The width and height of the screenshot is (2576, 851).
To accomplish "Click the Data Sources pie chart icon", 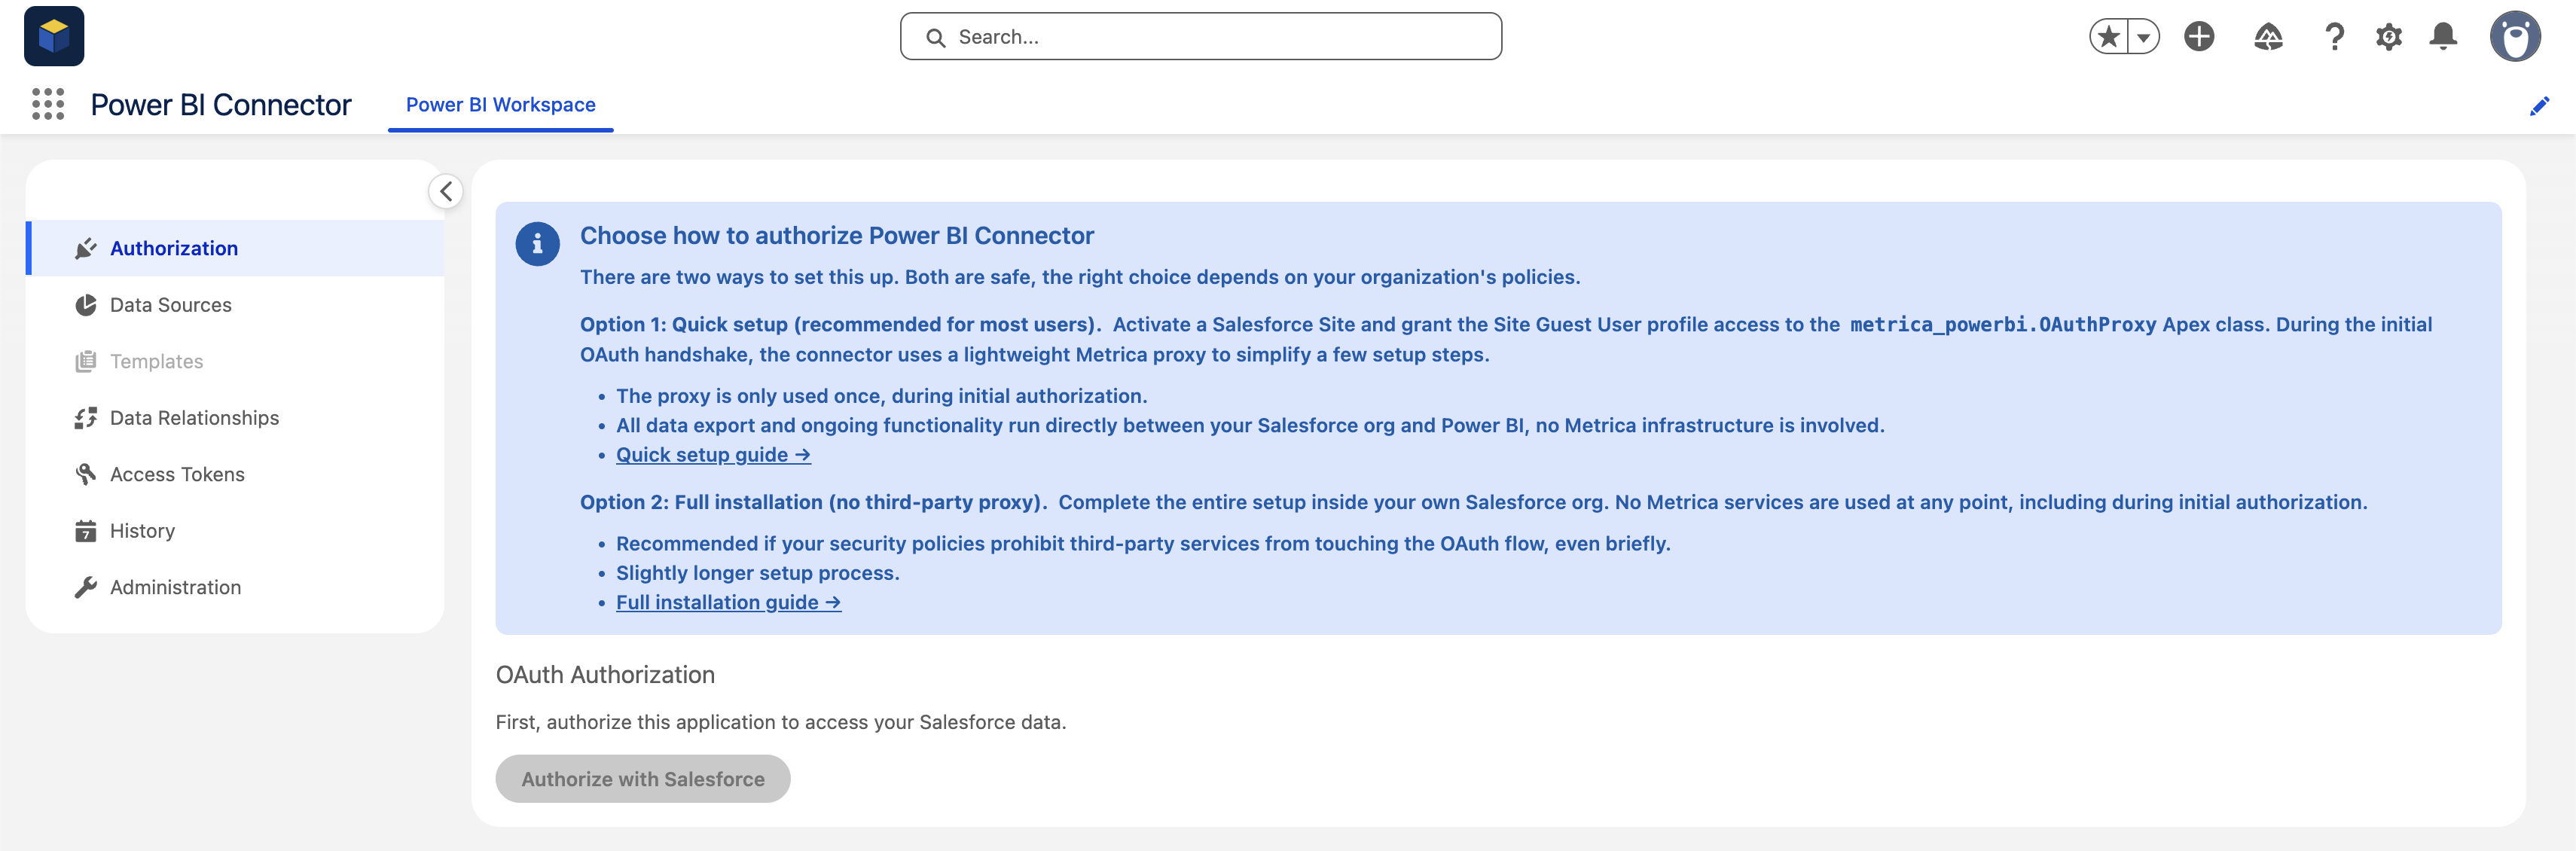I will [86, 305].
